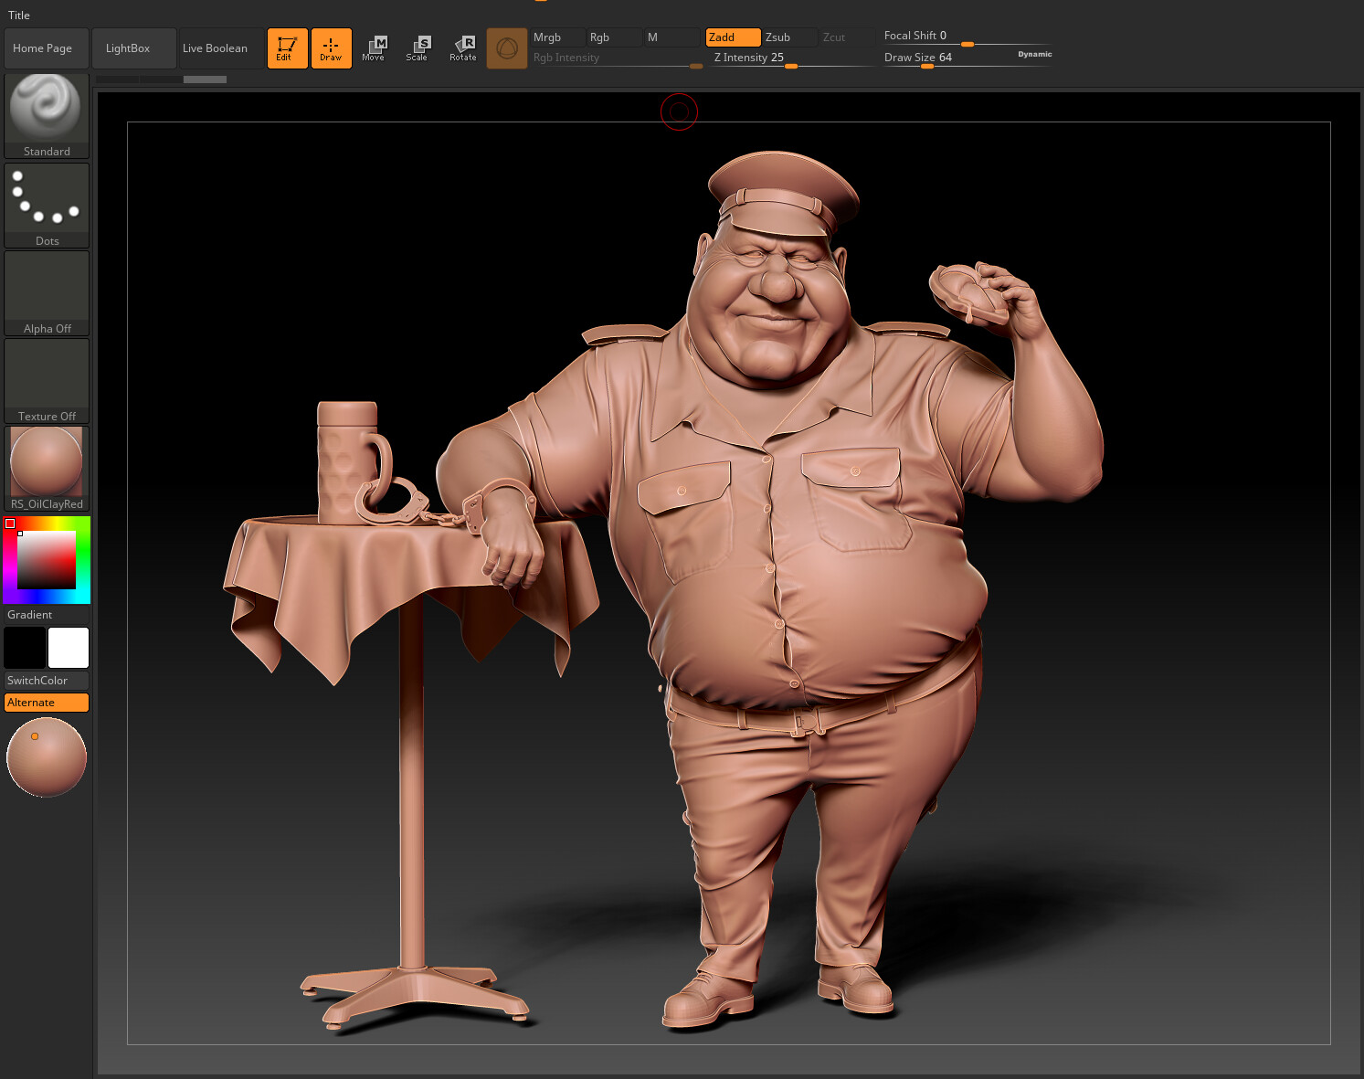Select the black secondary color swatch
The image size is (1364, 1079).
point(25,648)
